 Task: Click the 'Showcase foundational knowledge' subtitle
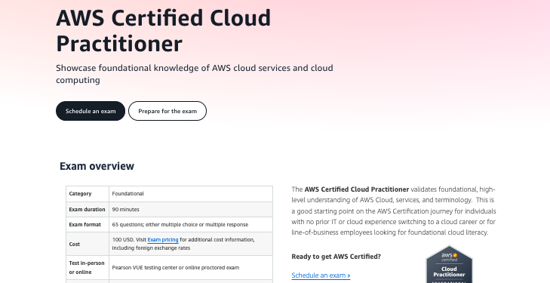click(195, 74)
